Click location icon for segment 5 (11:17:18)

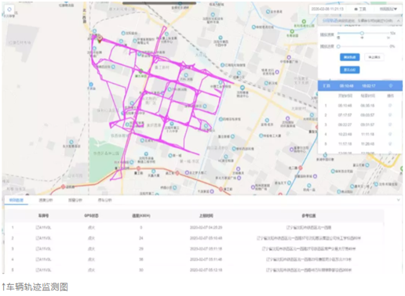click(390, 144)
